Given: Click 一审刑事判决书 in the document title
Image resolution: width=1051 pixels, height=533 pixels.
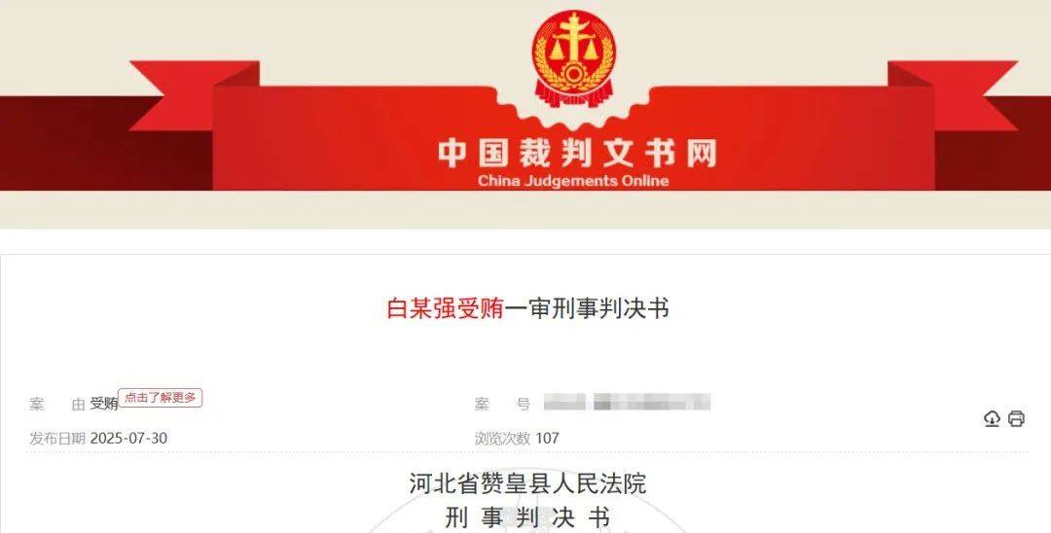Looking at the screenshot, I should coord(587,308).
